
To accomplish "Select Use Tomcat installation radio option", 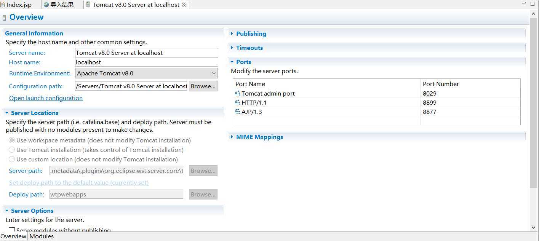I will click(x=12, y=150).
